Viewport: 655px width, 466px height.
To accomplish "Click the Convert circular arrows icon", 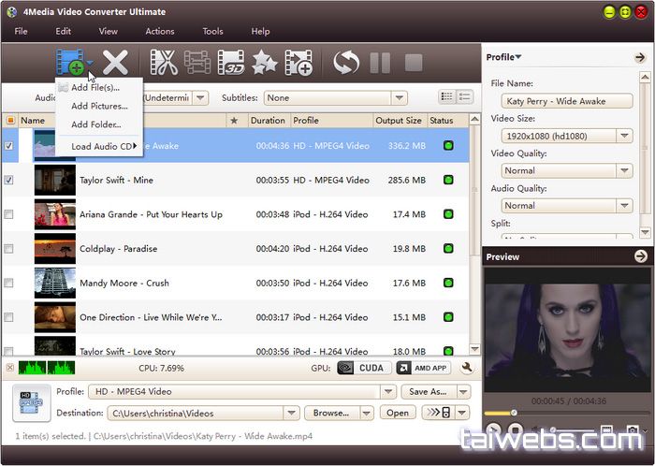I will (x=347, y=64).
